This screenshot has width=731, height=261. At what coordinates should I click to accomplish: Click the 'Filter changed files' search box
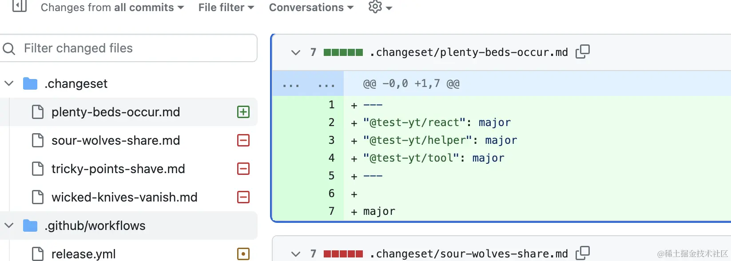click(x=133, y=48)
